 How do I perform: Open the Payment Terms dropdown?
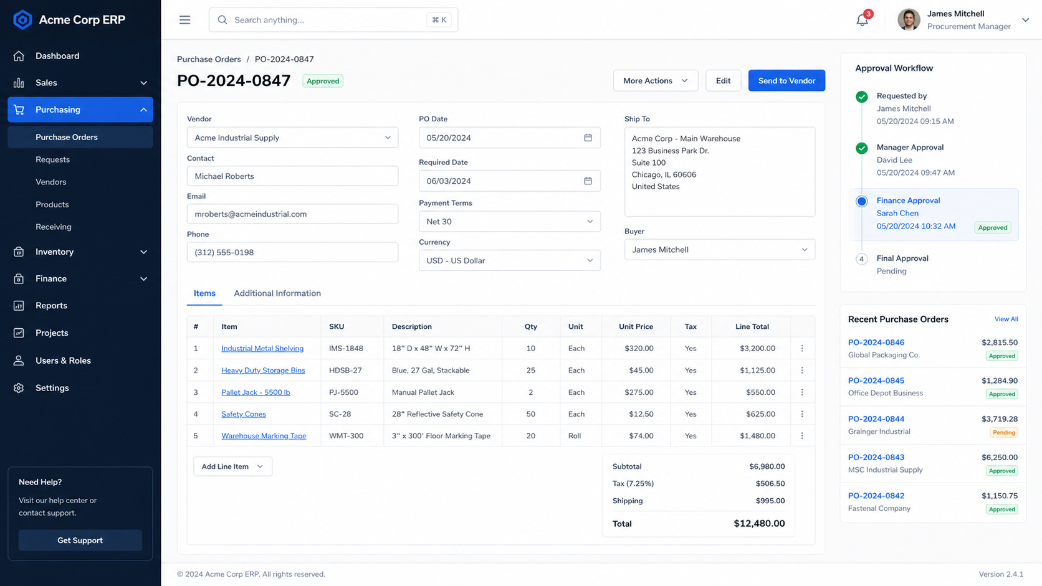[510, 221]
